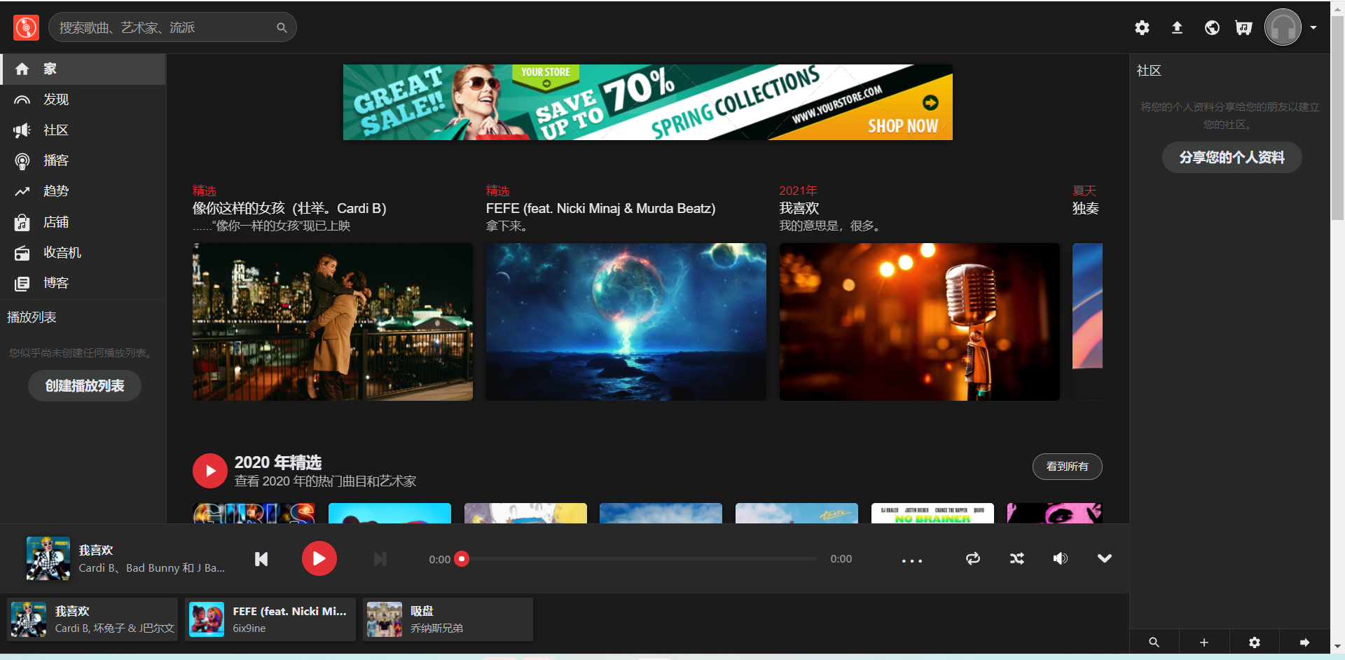Image resolution: width=1345 pixels, height=660 pixels.
Task: Click the 精选 tag above FEFE
Action: (498, 191)
